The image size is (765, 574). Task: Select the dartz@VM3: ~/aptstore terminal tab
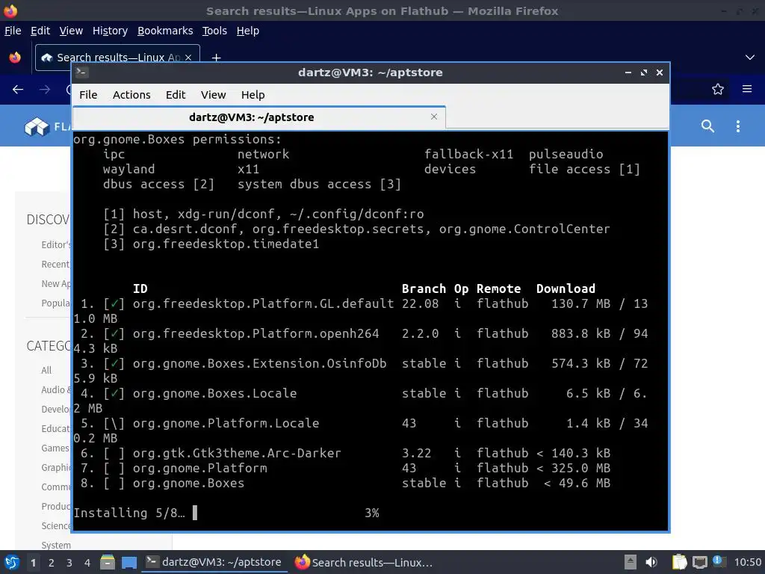pyautogui.click(x=259, y=117)
